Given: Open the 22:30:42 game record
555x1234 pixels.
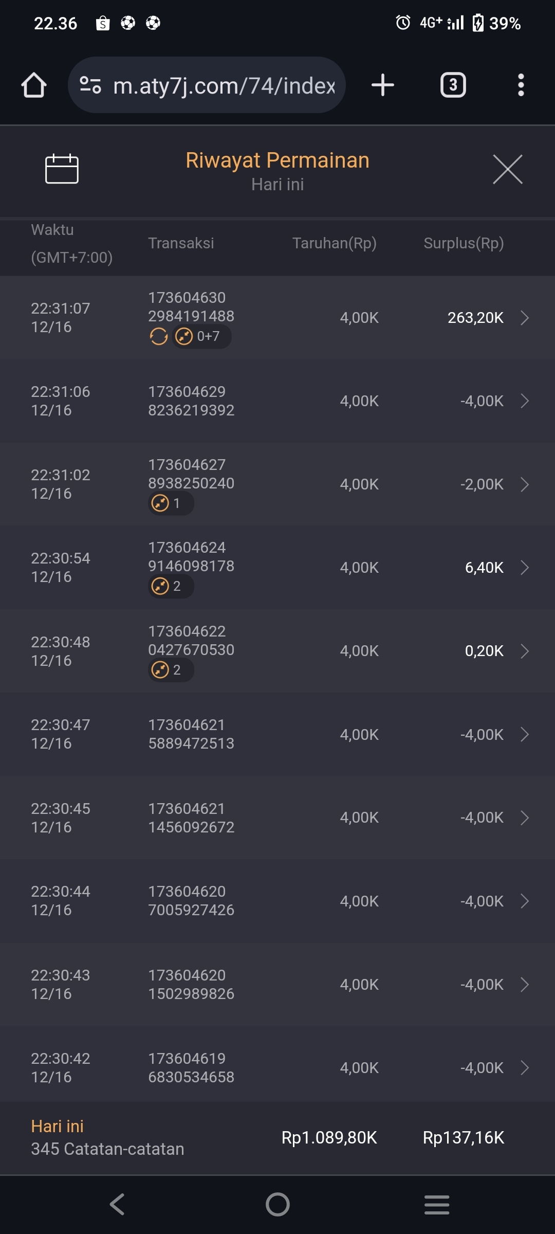Looking at the screenshot, I should 277,1067.
